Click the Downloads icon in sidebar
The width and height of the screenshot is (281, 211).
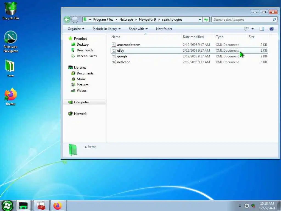coord(73,50)
